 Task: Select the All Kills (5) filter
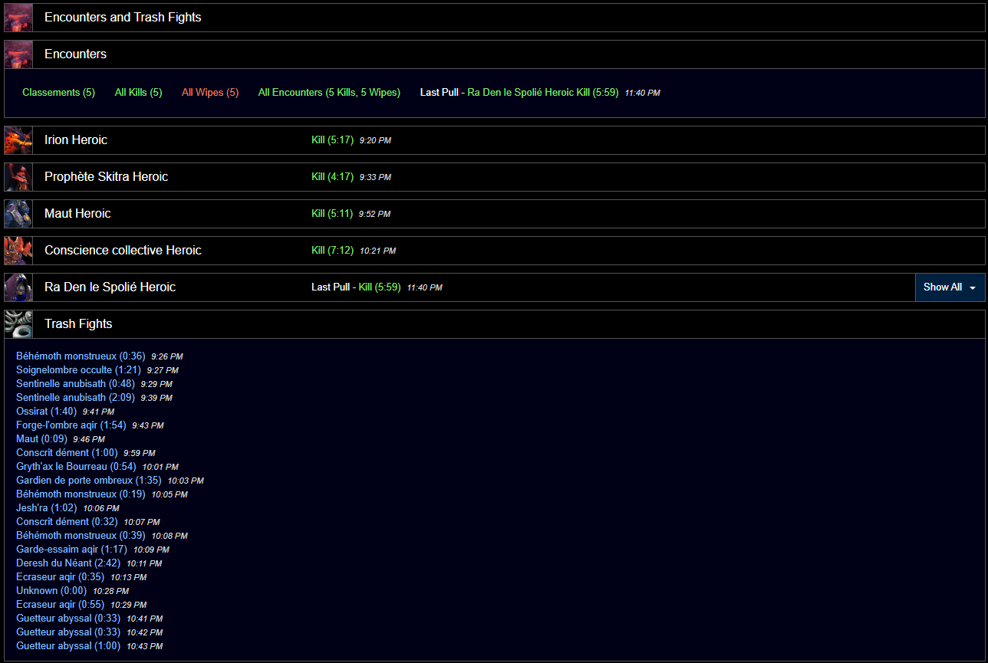pos(138,93)
